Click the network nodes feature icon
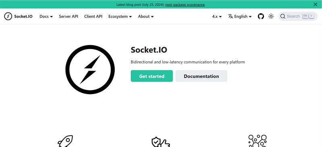The image size is (322, 147). 258,141
